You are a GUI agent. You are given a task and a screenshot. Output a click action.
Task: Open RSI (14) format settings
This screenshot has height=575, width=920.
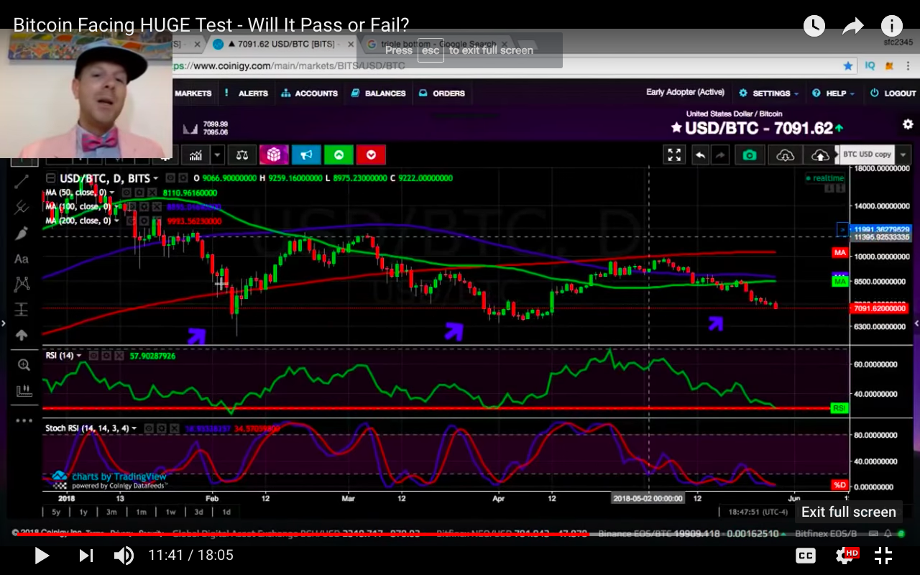(x=106, y=356)
